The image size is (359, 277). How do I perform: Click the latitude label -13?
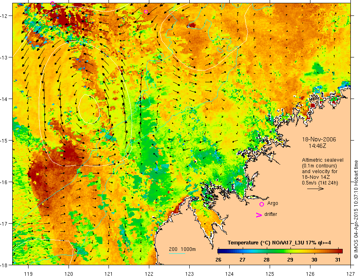4,57
